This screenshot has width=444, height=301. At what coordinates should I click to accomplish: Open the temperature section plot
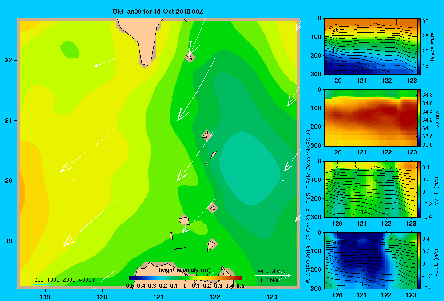[x=371, y=46]
